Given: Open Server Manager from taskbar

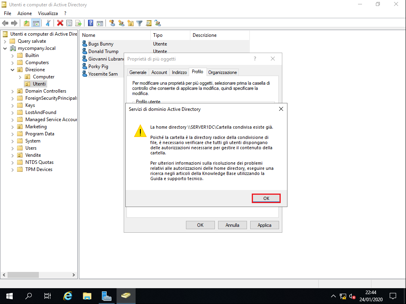Looking at the screenshot, I should point(106,296).
